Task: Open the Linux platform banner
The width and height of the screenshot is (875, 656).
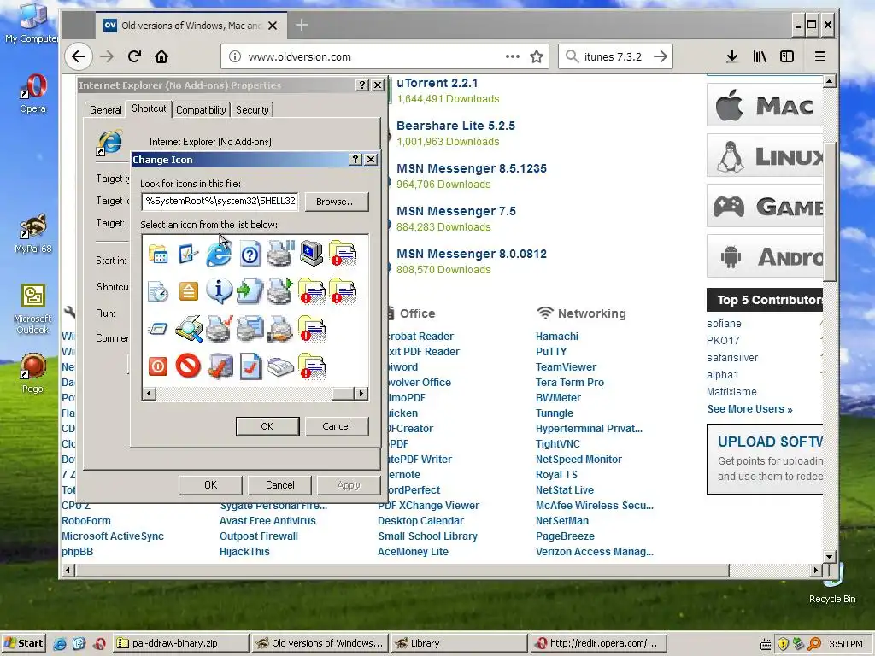Action: pos(765,155)
